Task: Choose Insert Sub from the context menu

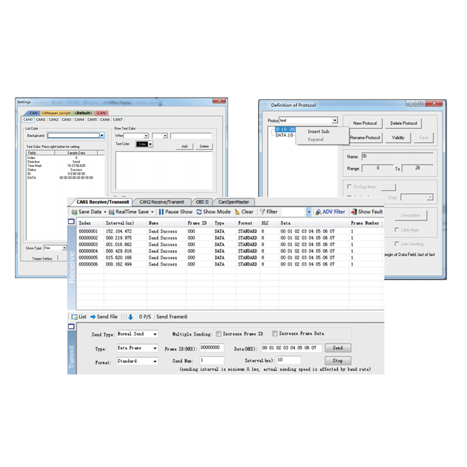Action: 318,131
